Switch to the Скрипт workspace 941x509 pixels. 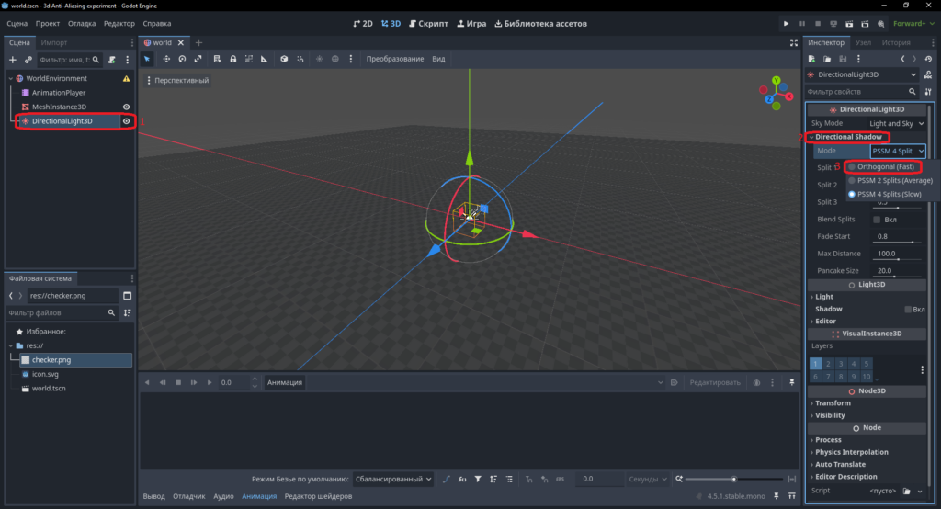click(x=428, y=23)
